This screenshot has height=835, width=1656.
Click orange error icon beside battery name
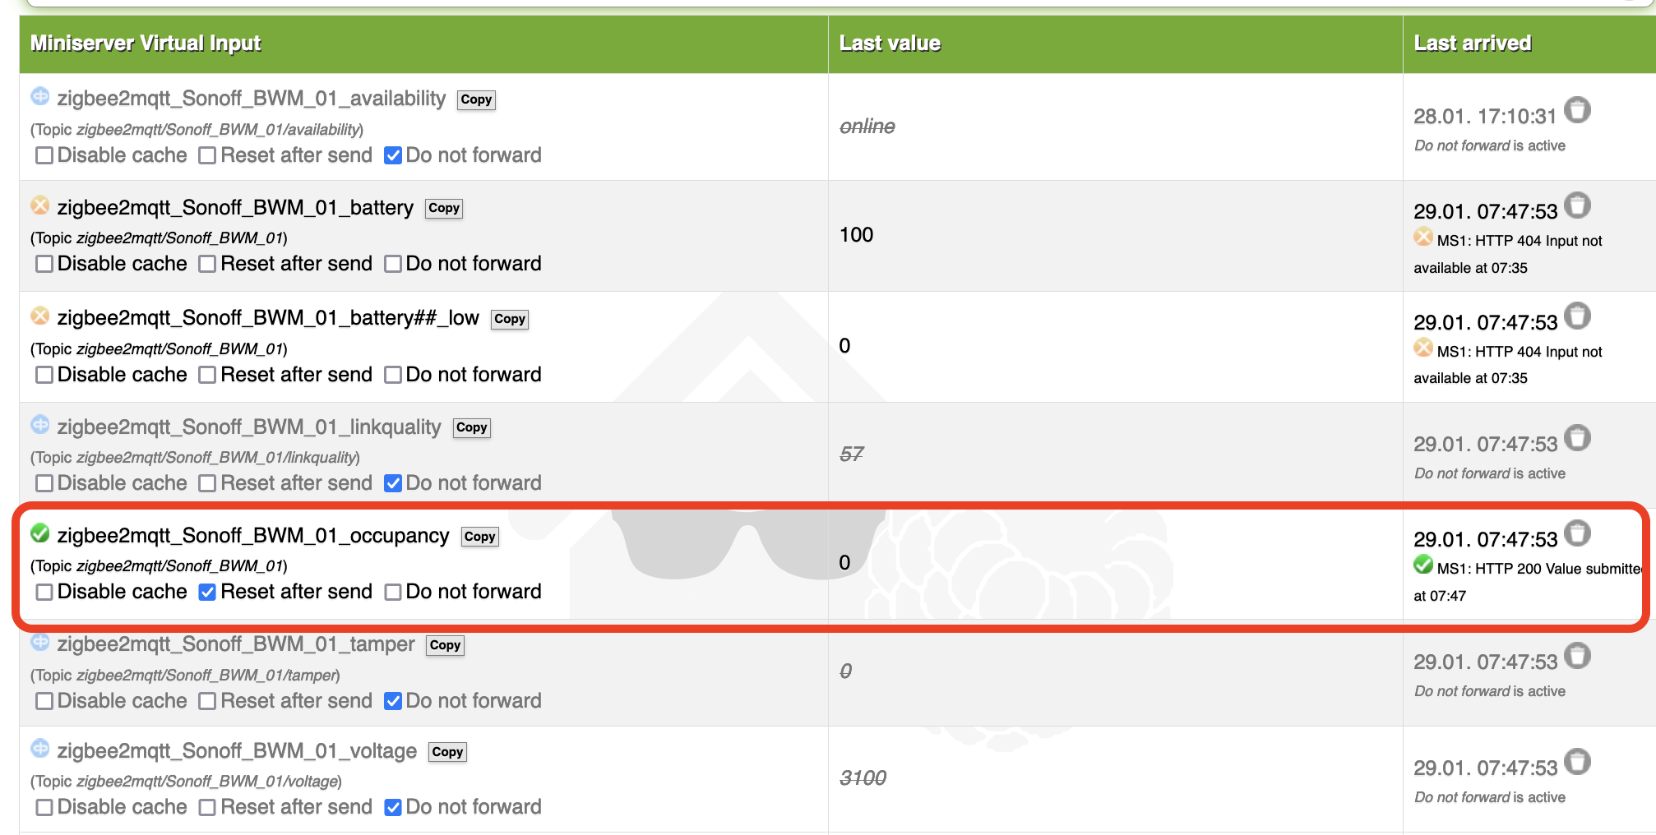click(39, 205)
